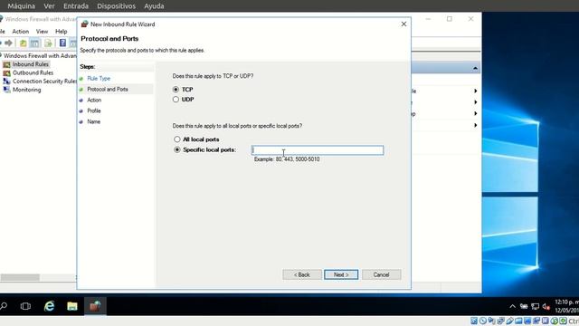
Task: Open the Windows search icon on taskbar
Action: [x=4, y=306]
